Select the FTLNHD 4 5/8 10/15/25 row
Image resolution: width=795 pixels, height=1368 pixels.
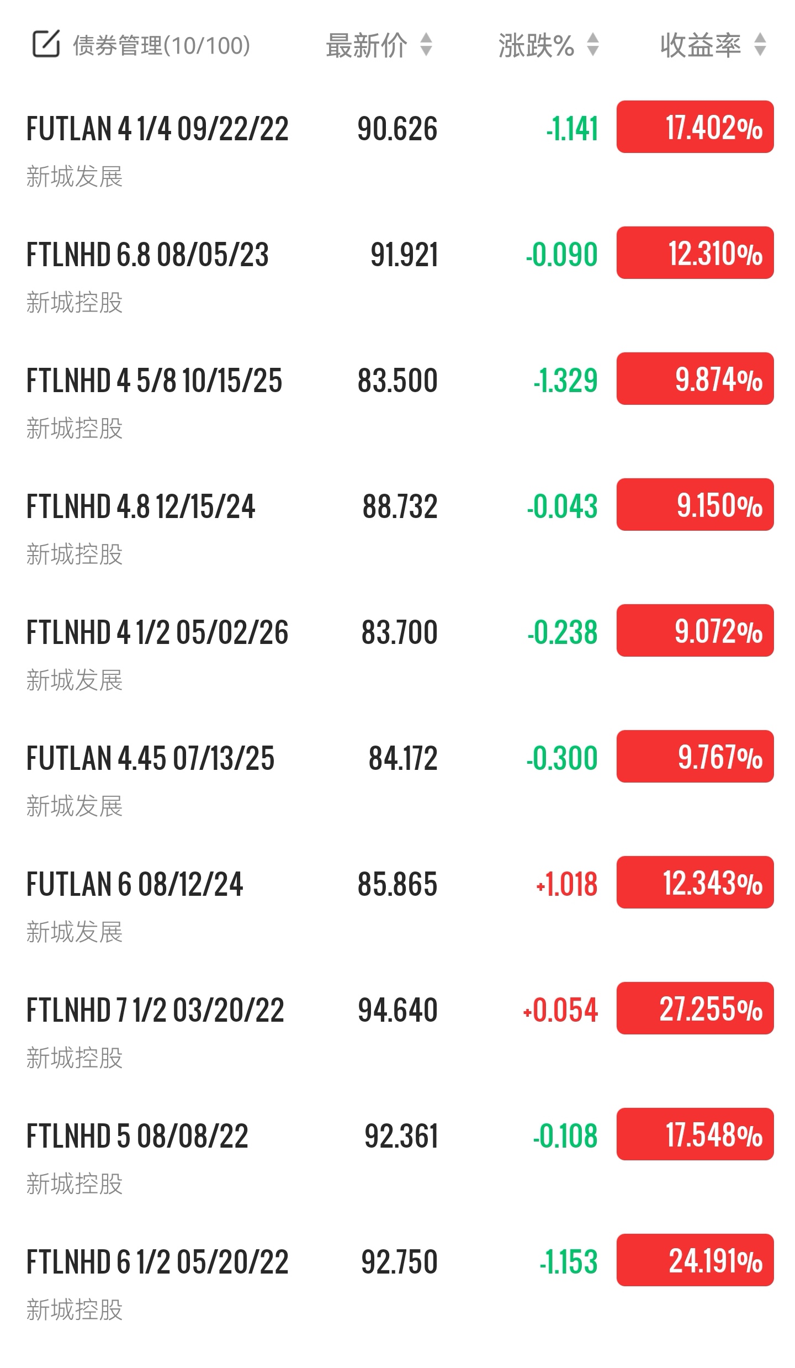pyautogui.click(x=154, y=381)
